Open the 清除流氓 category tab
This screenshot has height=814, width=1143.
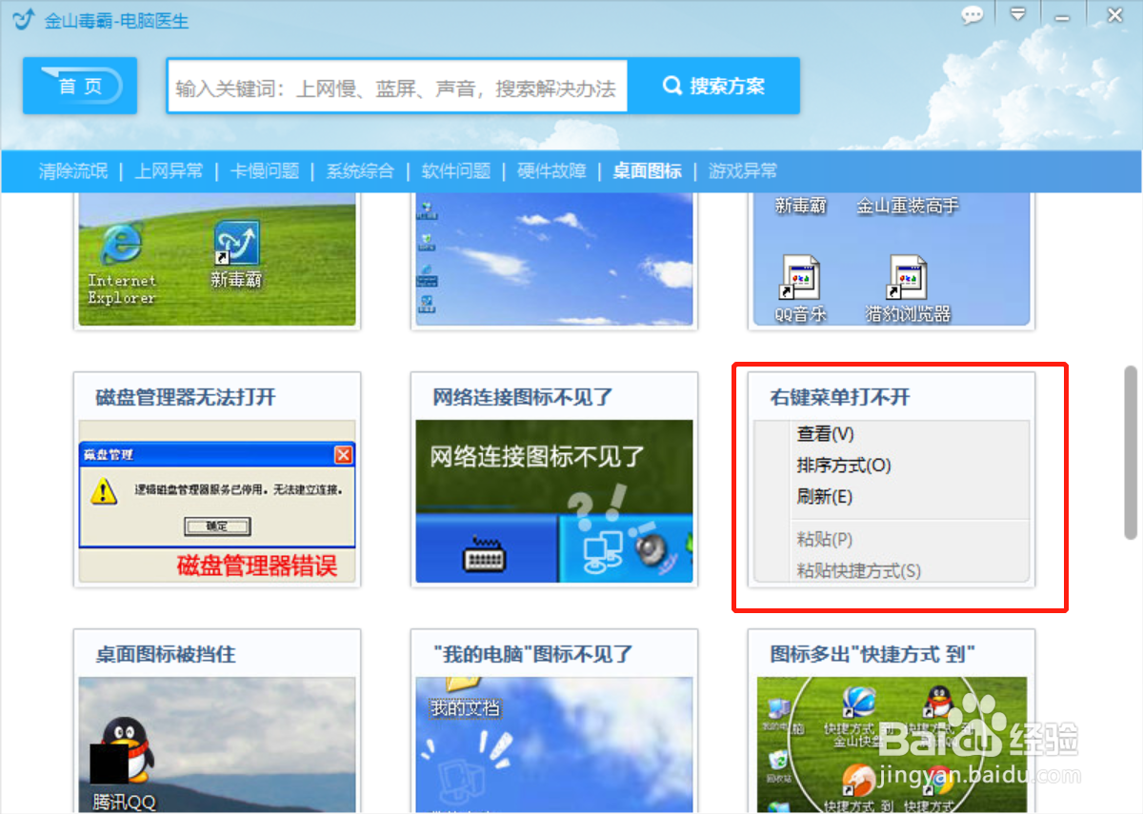[x=73, y=171]
